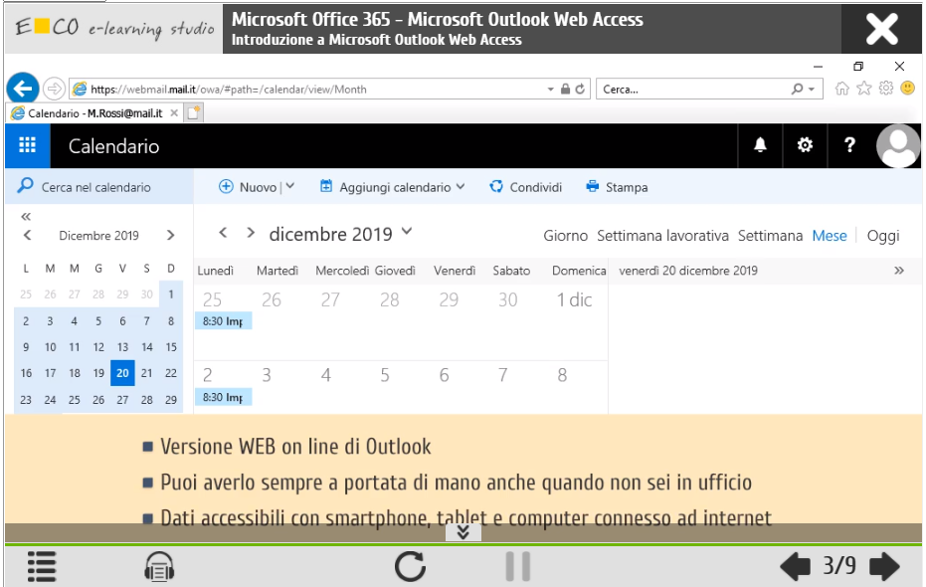Pause the lesson playback
926x587 pixels.
[518, 566]
